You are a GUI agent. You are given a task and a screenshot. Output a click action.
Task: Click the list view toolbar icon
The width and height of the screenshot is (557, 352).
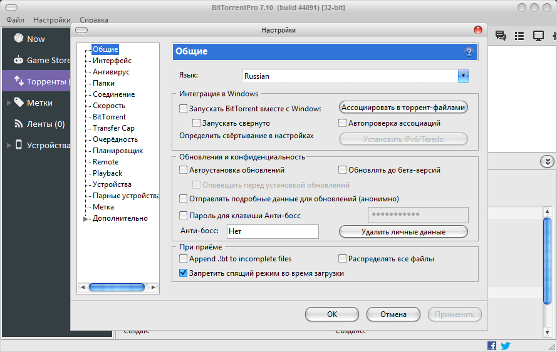pyautogui.click(x=519, y=36)
